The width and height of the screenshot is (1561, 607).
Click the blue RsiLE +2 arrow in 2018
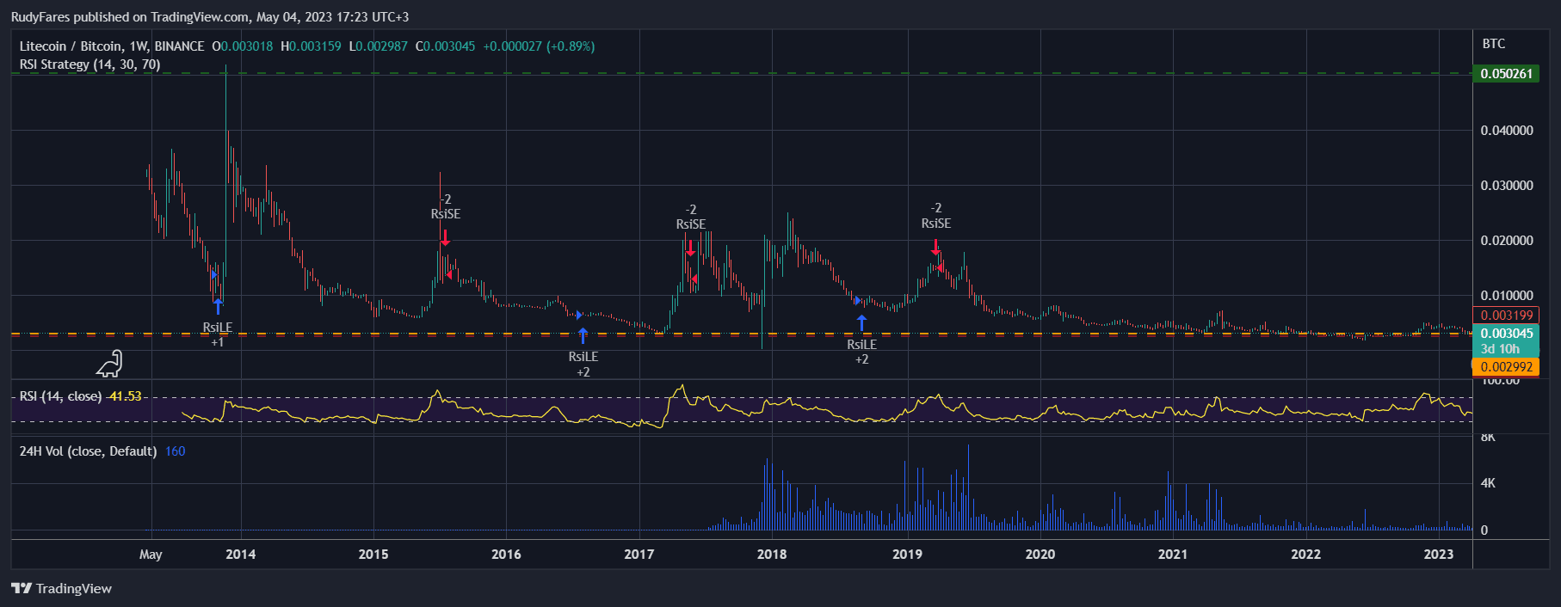(861, 323)
